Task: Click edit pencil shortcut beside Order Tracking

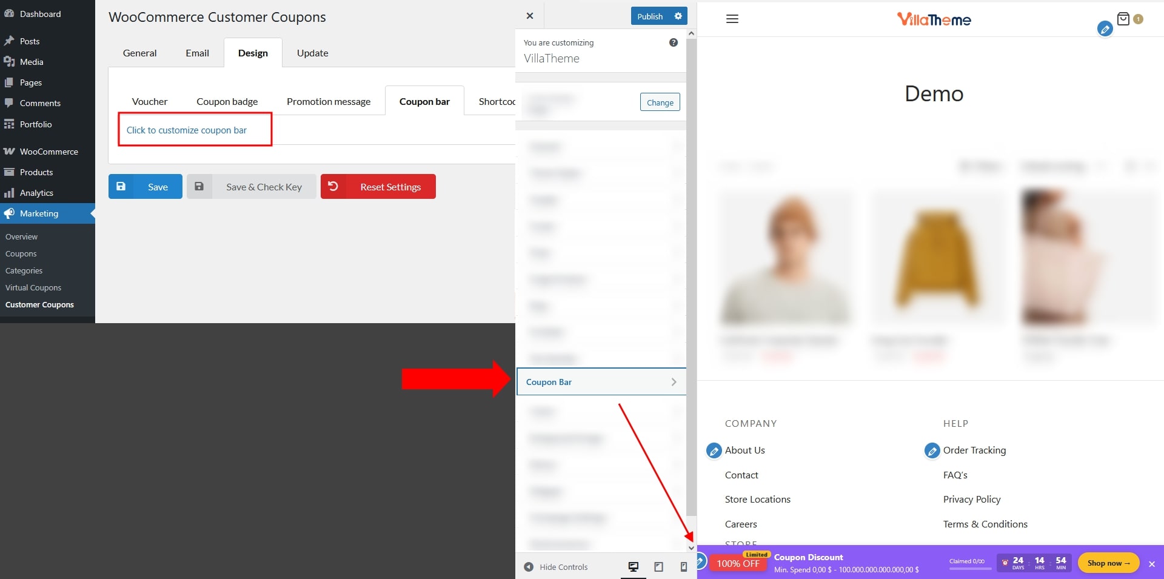Action: (x=932, y=450)
